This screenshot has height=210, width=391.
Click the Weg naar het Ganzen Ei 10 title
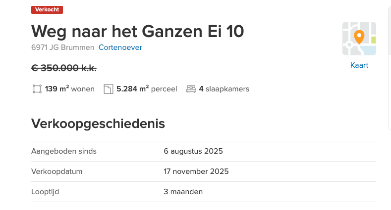pos(138,31)
